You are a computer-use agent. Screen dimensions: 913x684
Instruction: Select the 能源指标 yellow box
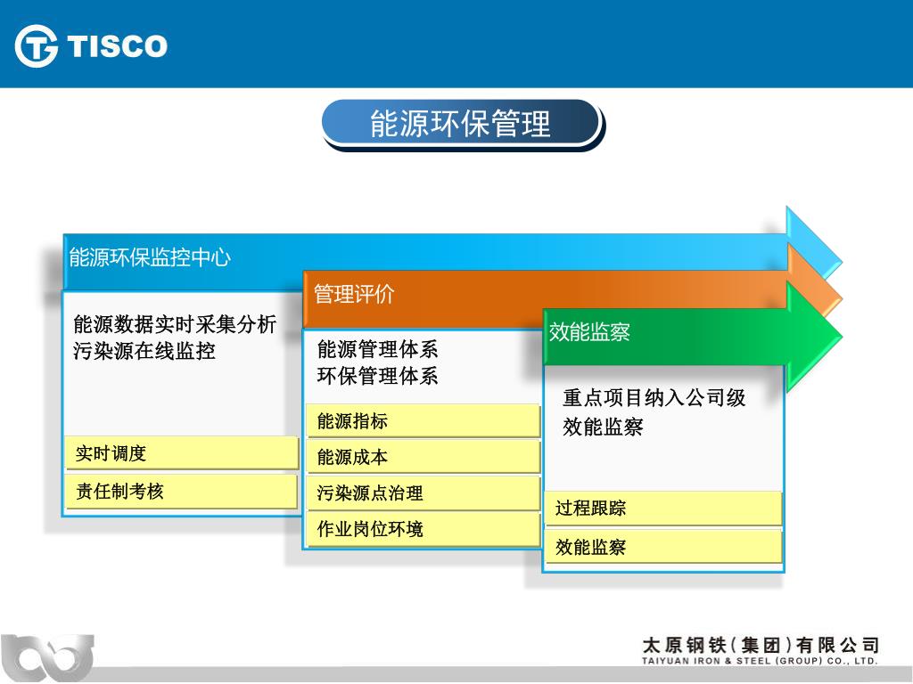pos(424,420)
